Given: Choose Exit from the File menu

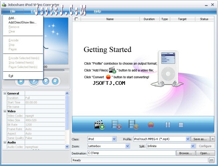Looking at the screenshot, I should tap(11, 76).
